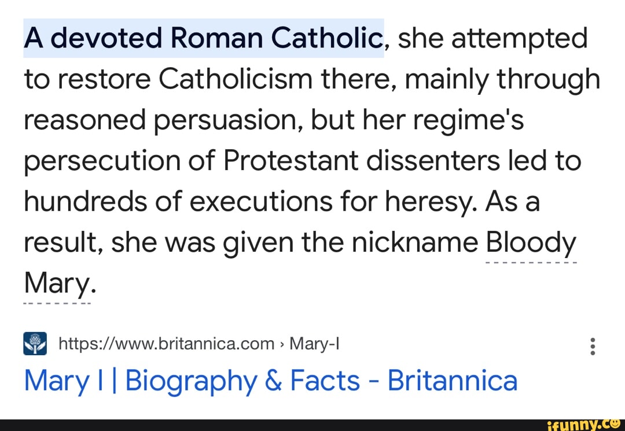Click the highlighted phrase A devoted Roman Catholic
Image resolution: width=625 pixels, height=431 pixels.
click(203, 39)
